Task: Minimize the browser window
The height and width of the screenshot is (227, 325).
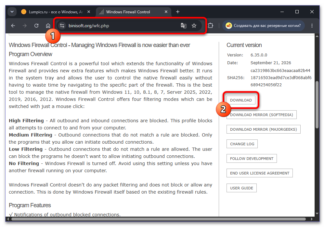Action: [x=282, y=12]
